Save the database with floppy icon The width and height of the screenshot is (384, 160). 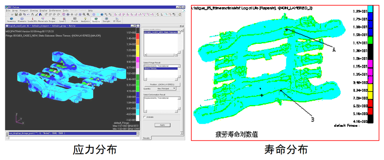pyautogui.click(x=16, y=15)
